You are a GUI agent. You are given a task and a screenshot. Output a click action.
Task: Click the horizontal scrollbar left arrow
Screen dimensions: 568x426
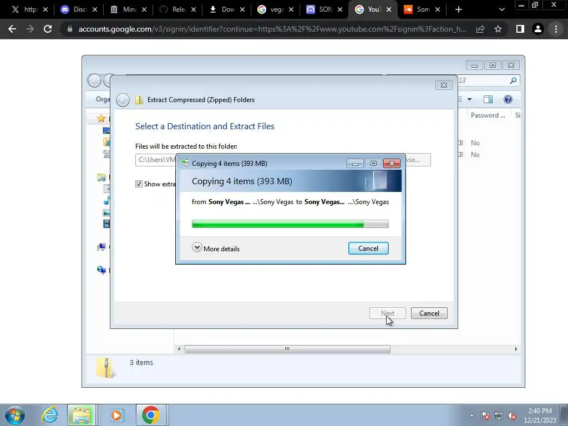(x=179, y=349)
